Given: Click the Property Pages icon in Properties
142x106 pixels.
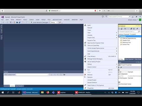Looking at the screenshot, I should [121, 67].
